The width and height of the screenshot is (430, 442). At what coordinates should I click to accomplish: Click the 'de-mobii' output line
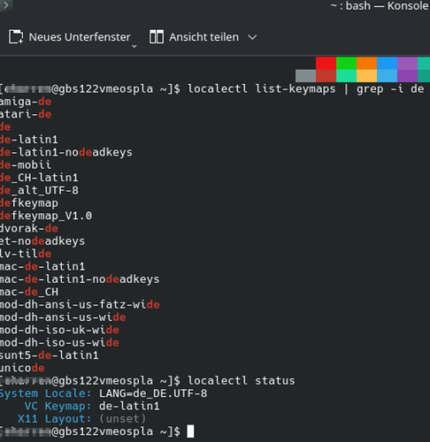click(x=26, y=165)
